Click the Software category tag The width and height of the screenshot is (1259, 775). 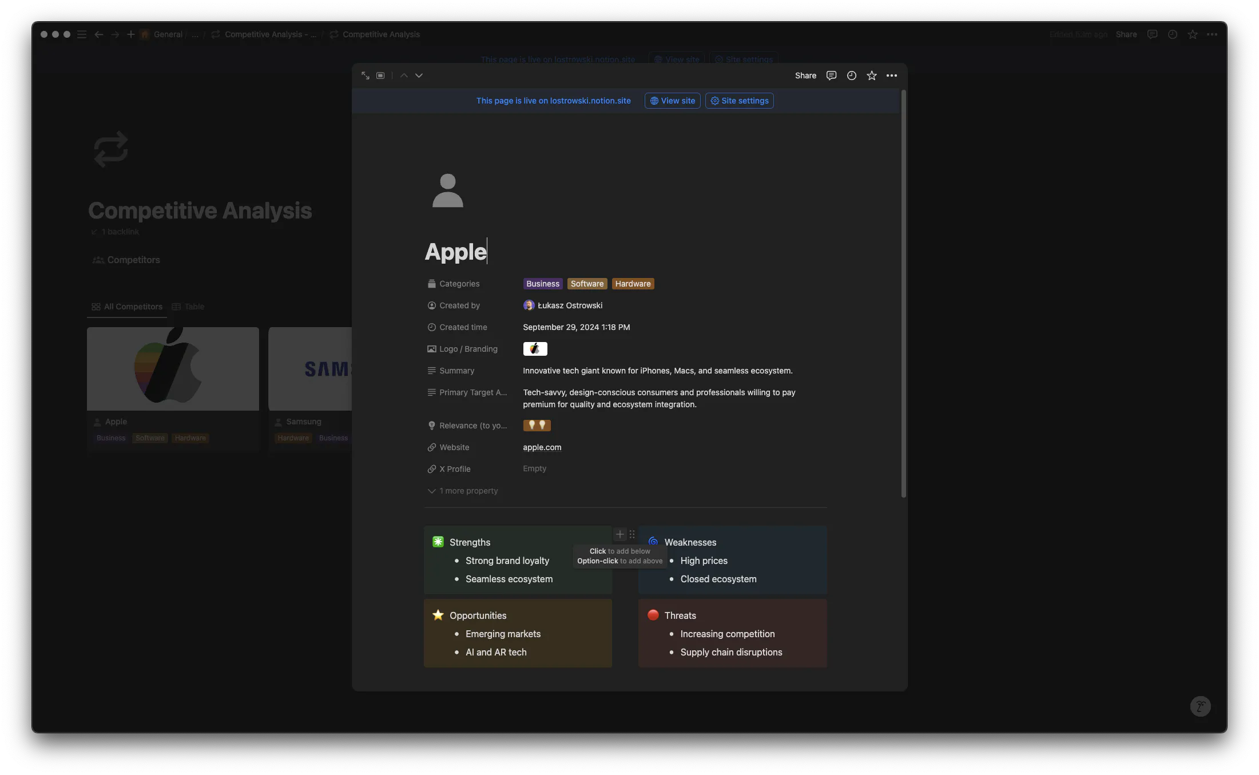coord(587,284)
